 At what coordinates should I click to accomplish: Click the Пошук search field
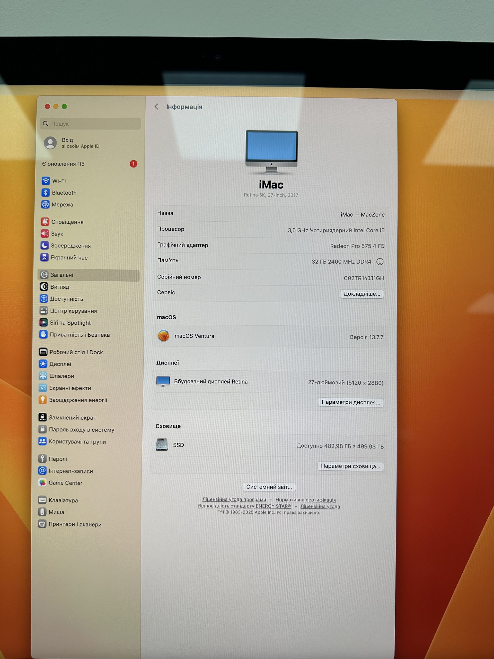pyautogui.click(x=91, y=124)
